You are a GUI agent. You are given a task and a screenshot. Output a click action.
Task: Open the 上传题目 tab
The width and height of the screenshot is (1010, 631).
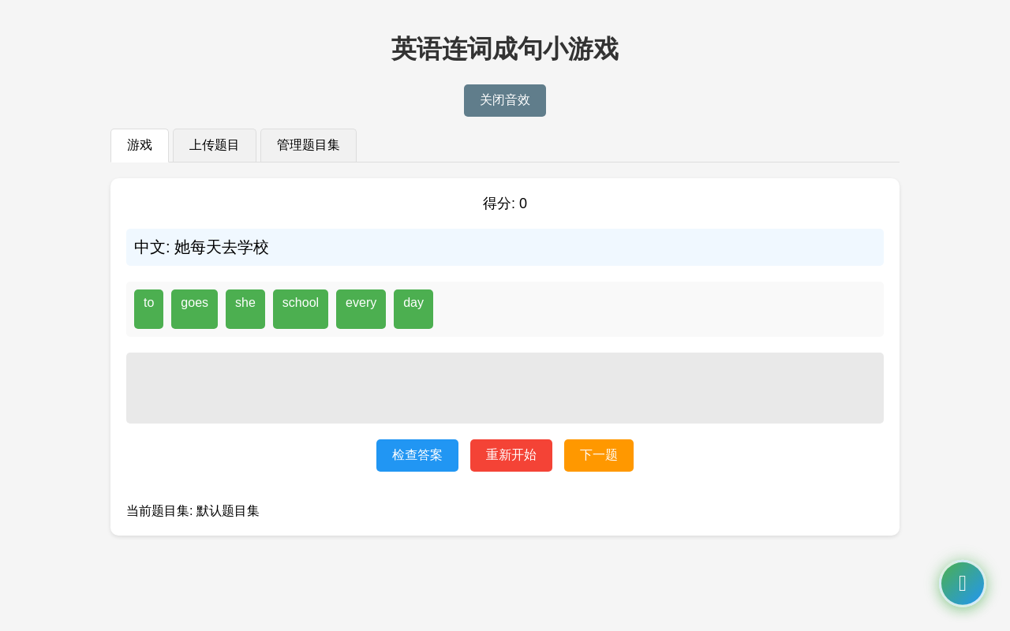pos(214,145)
